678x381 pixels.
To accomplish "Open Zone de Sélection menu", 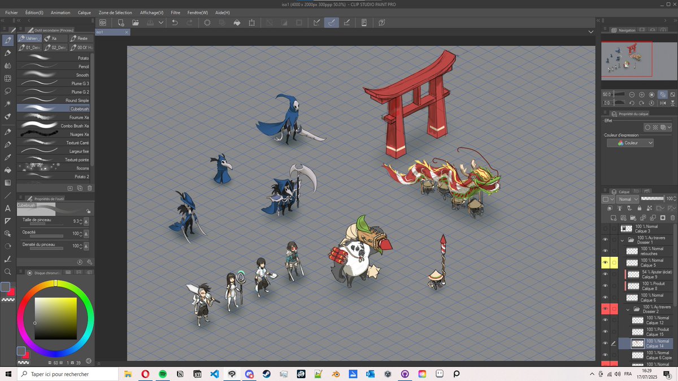I will click(x=115, y=12).
